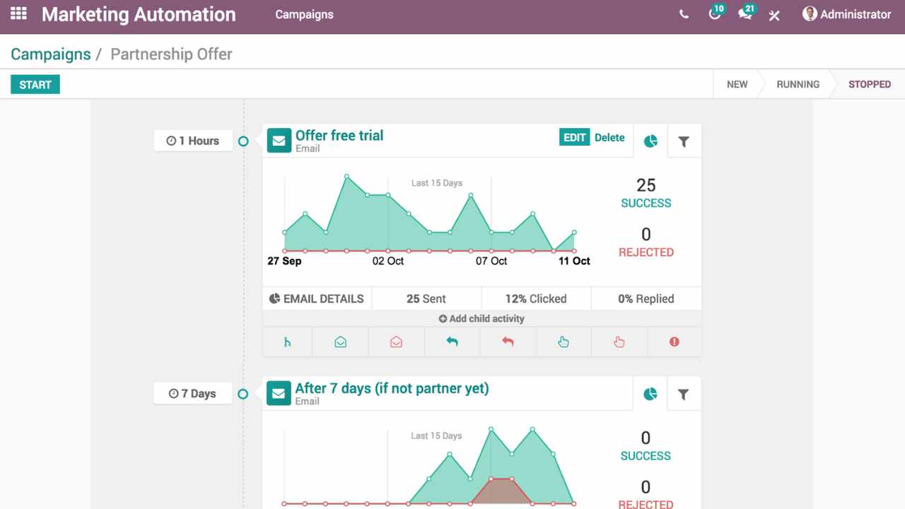Screen dimensions: 905x509
Task: Click the 02 Oct chart date label
Action: click(x=388, y=261)
